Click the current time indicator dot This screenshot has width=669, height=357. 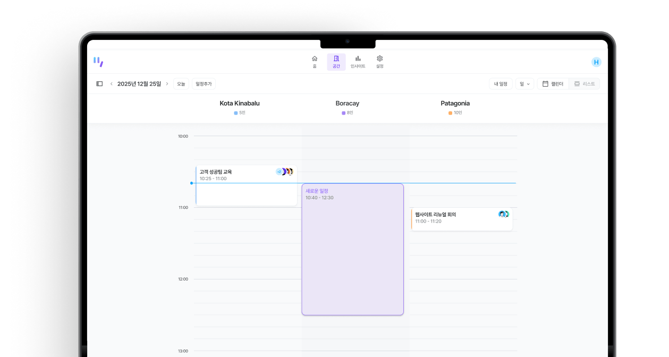tap(192, 183)
